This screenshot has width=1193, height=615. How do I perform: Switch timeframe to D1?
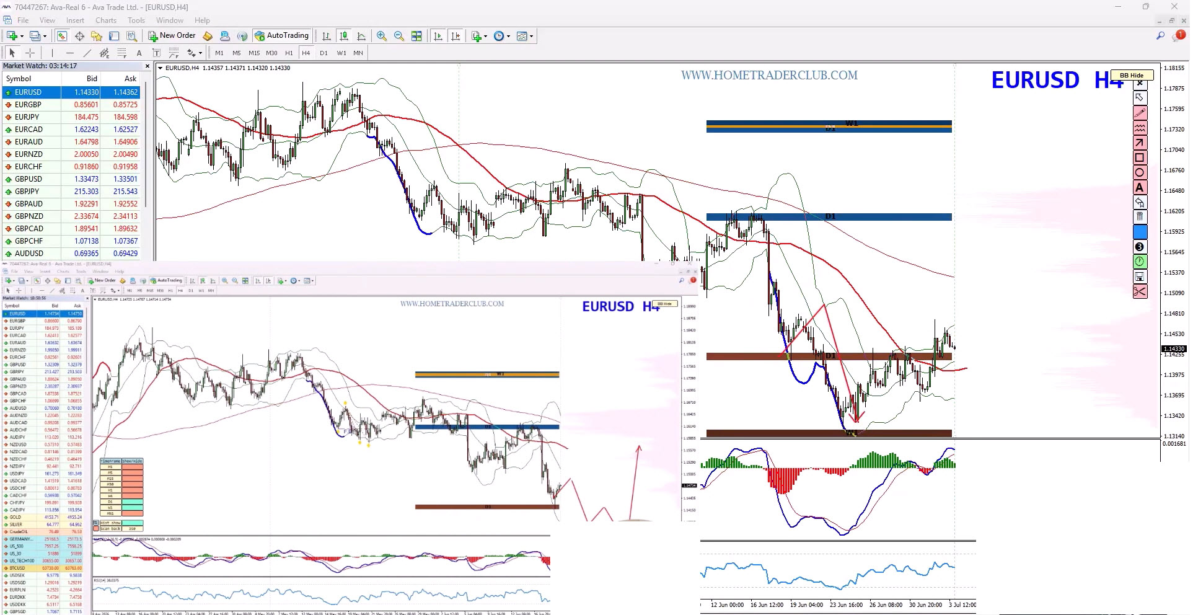click(324, 53)
